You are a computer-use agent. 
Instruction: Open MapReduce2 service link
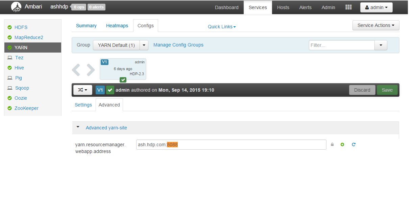(29, 37)
